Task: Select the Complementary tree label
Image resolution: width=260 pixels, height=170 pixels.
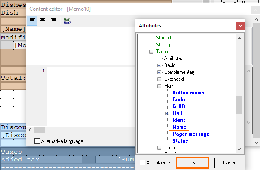Action: (x=180, y=72)
